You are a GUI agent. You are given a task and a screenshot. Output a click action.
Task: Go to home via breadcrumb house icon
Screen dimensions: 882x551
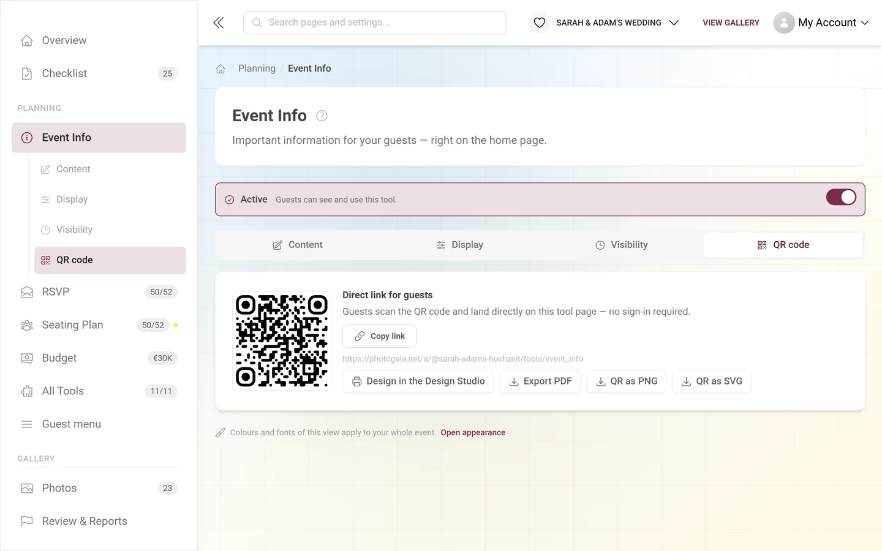click(x=221, y=69)
